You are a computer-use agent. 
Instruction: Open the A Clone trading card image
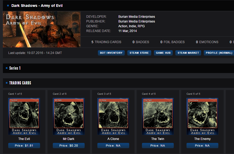click(113, 116)
